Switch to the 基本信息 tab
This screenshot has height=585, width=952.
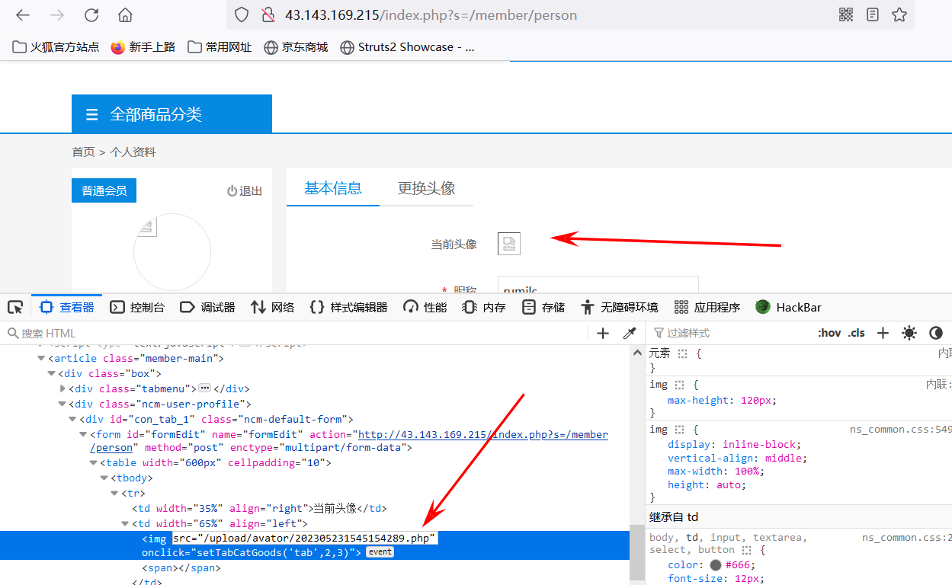click(x=333, y=188)
